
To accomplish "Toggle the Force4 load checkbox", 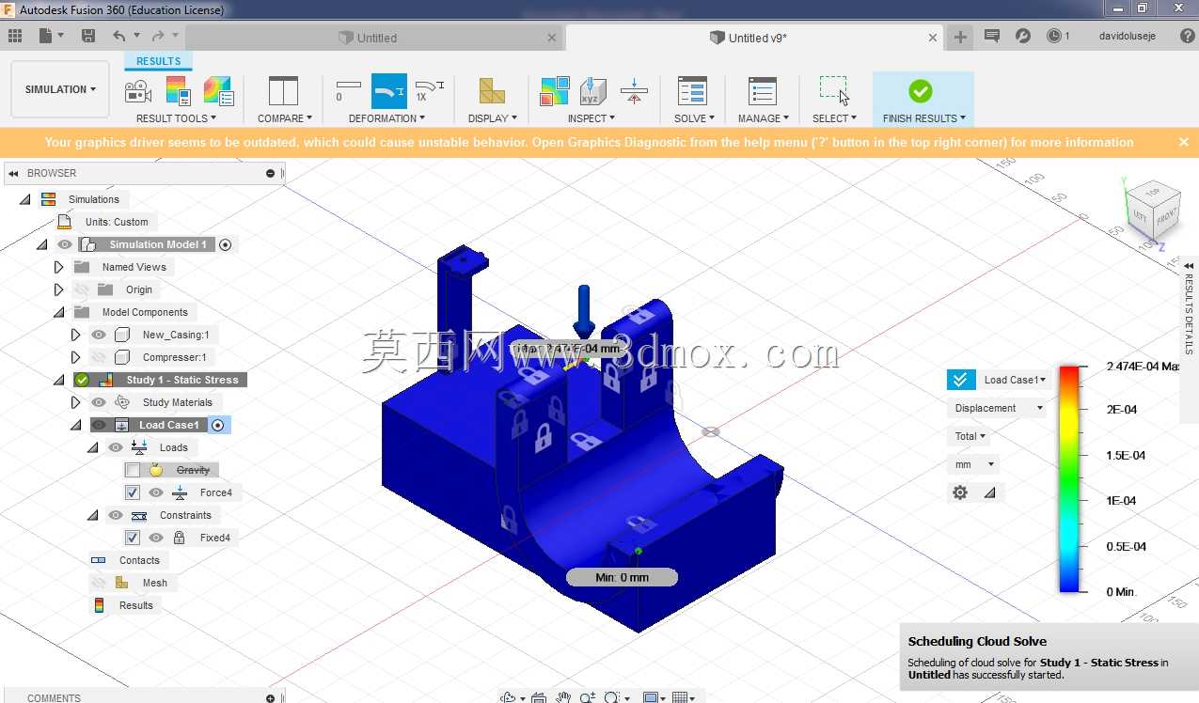I will (x=133, y=492).
